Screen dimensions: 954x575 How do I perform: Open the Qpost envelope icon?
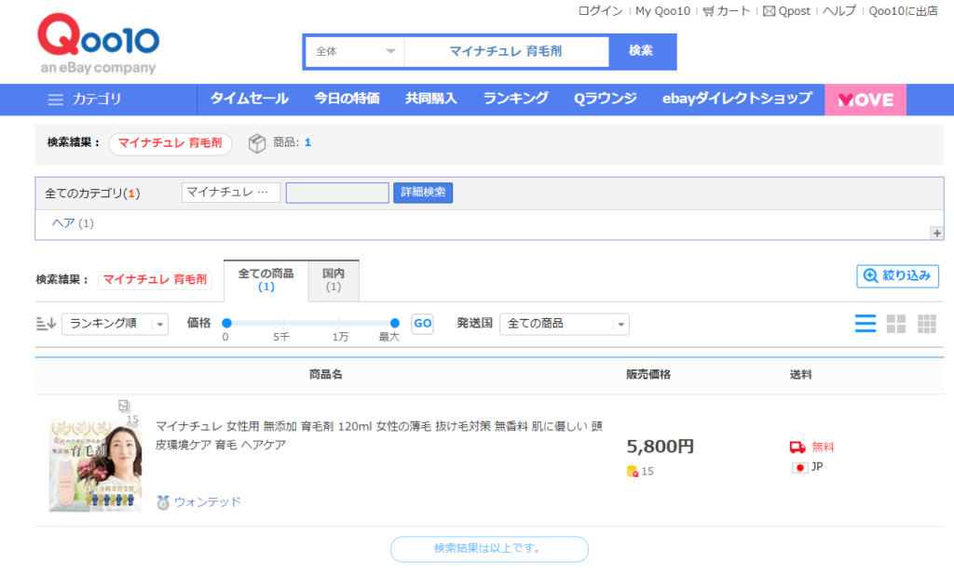click(x=769, y=11)
